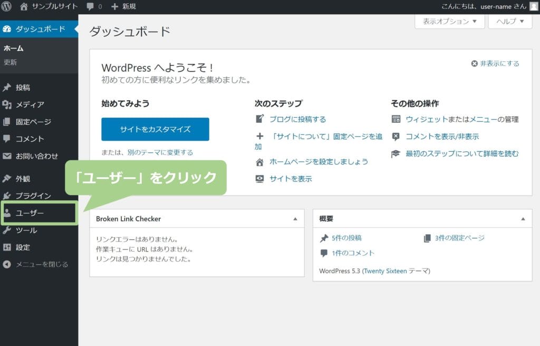The width and height of the screenshot is (540, 346).
Task: Open the comments bubble icon in admin bar
Action: 90,6
